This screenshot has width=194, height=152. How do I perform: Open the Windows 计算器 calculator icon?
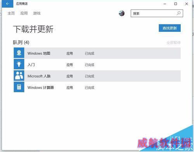(19, 87)
